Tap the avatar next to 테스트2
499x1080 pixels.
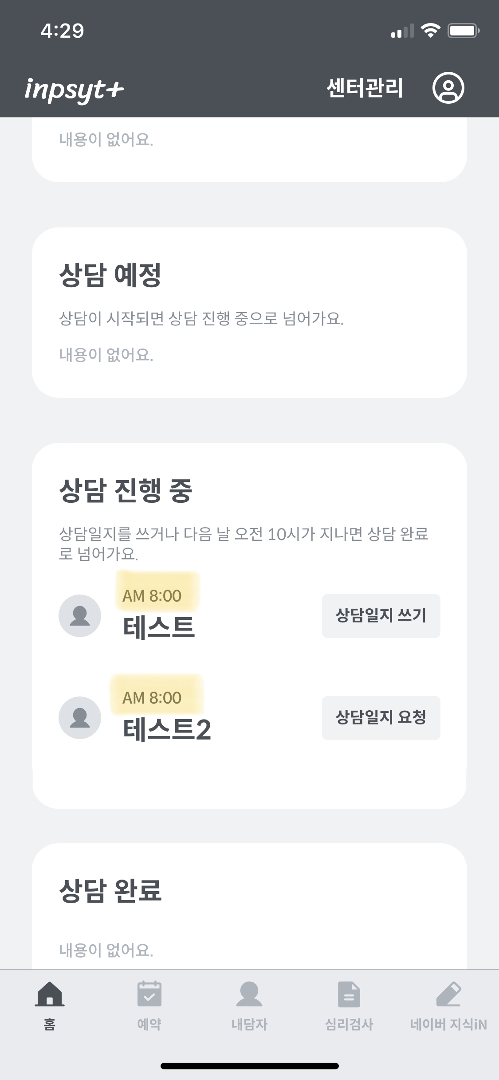pyautogui.click(x=80, y=717)
